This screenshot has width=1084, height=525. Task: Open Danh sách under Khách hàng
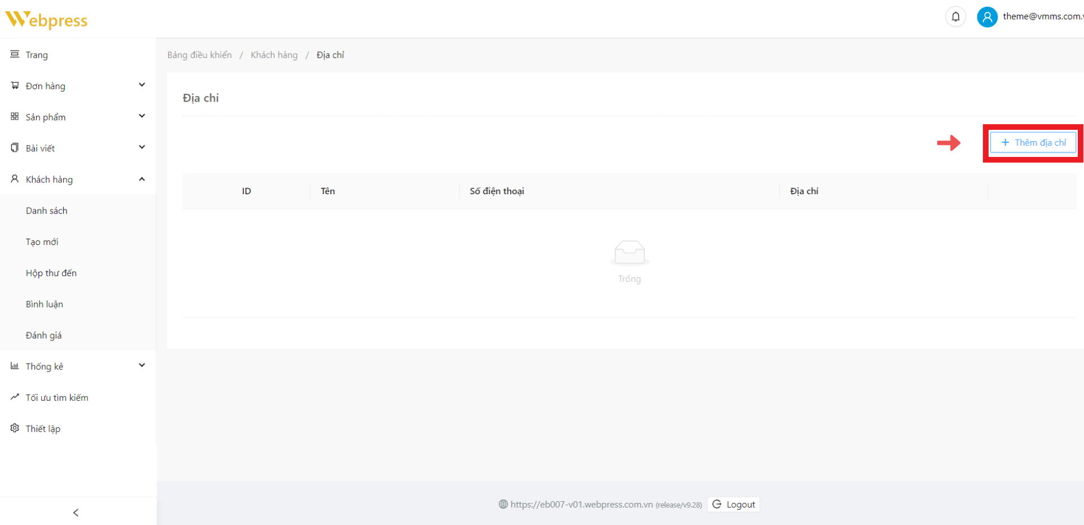(46, 211)
